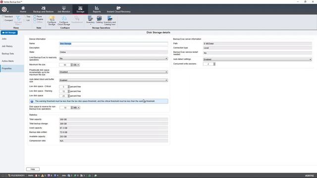Screen dimensions: 317x178
Task: Adjust the Concurrent write sessions spinner
Action: pos(214,64)
